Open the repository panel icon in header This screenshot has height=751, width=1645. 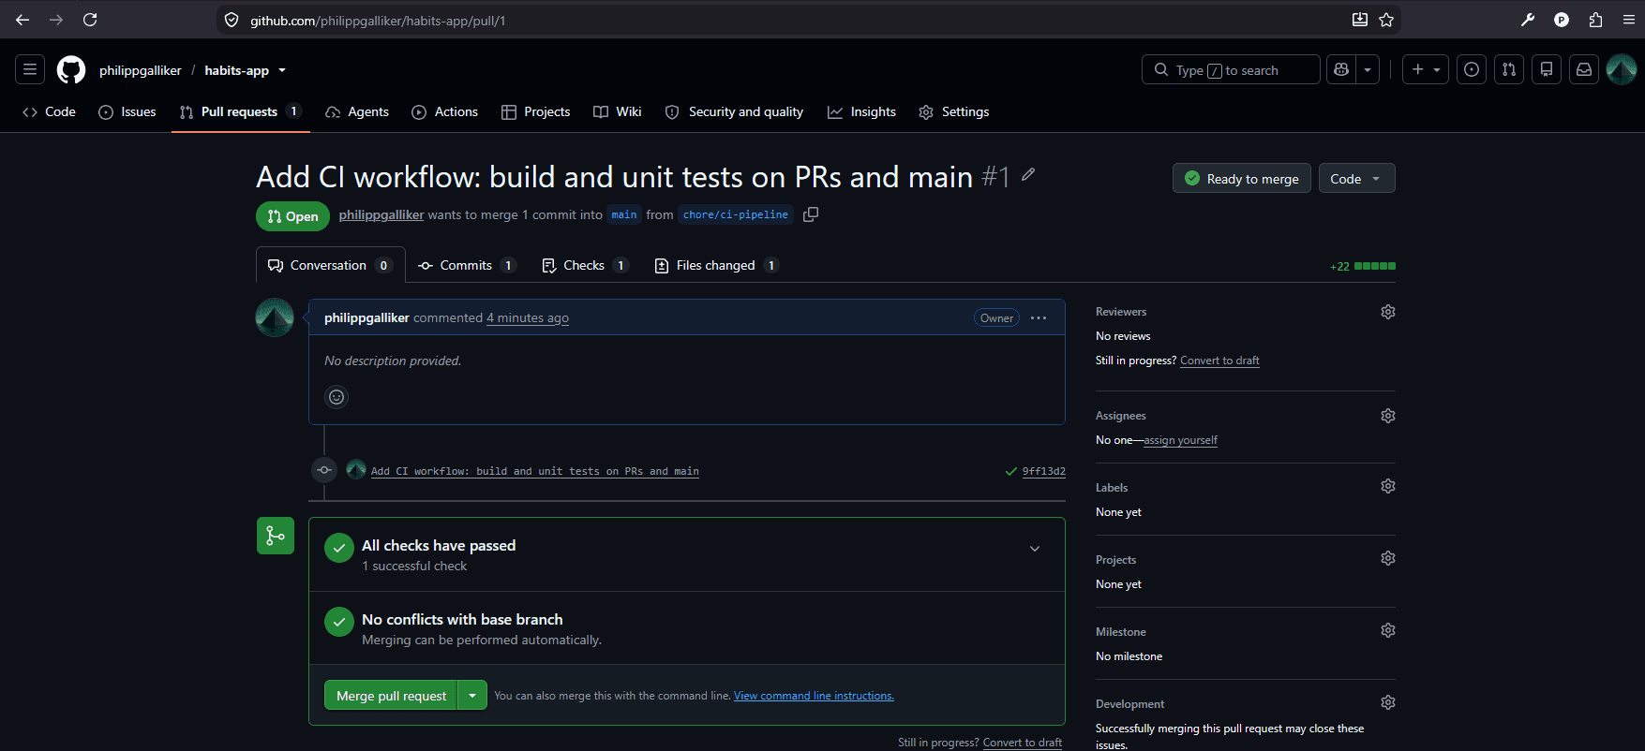click(1547, 69)
